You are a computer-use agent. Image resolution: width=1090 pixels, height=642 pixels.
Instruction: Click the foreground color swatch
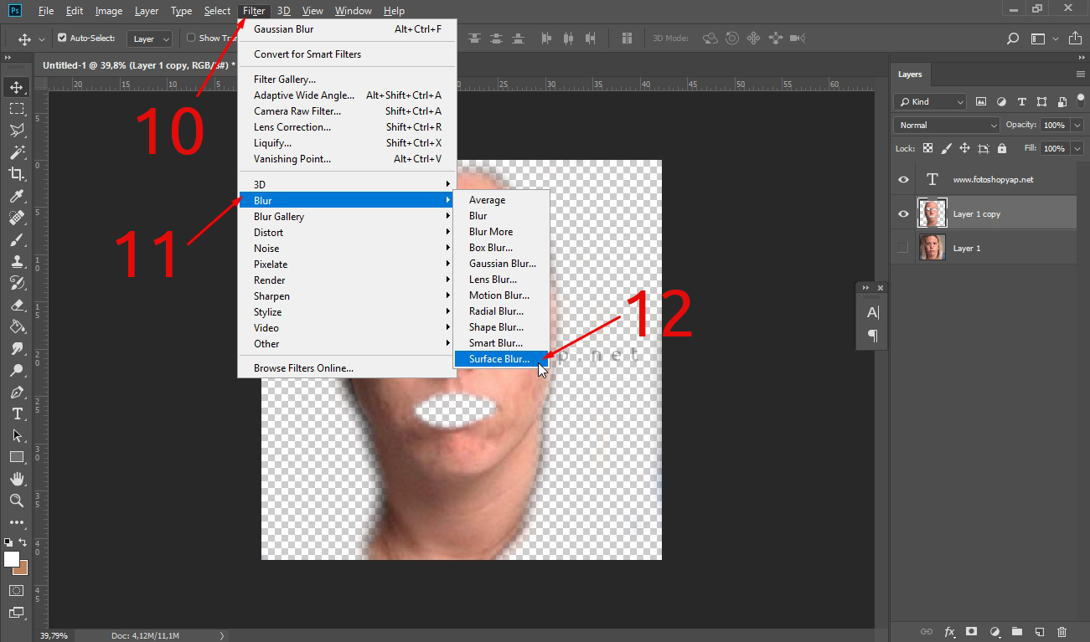12,558
